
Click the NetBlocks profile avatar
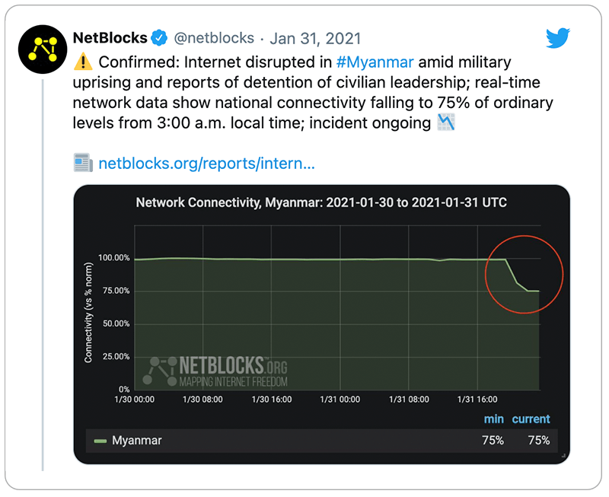[43, 49]
